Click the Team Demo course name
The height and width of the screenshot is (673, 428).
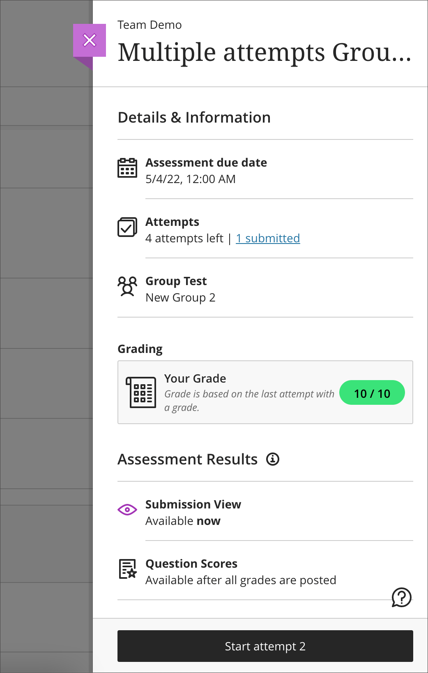pos(150,25)
